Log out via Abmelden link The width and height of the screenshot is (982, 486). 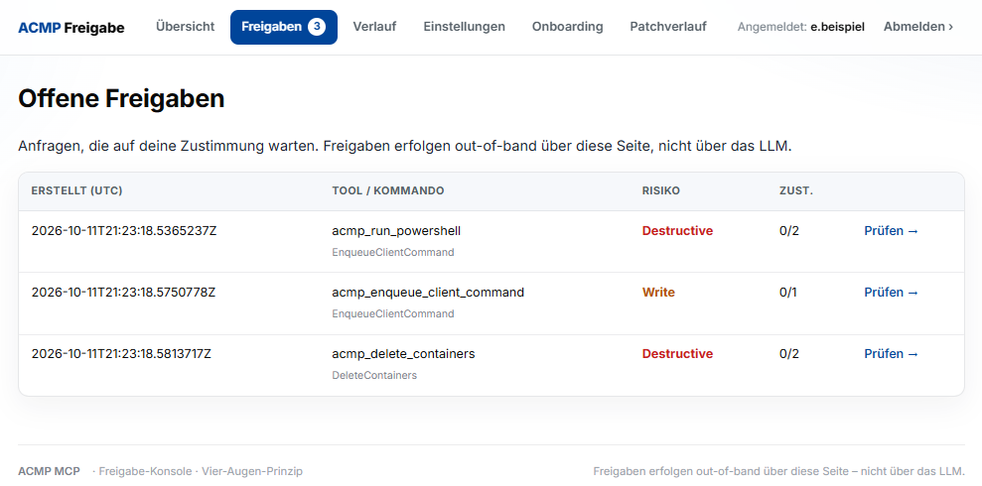pos(918,27)
